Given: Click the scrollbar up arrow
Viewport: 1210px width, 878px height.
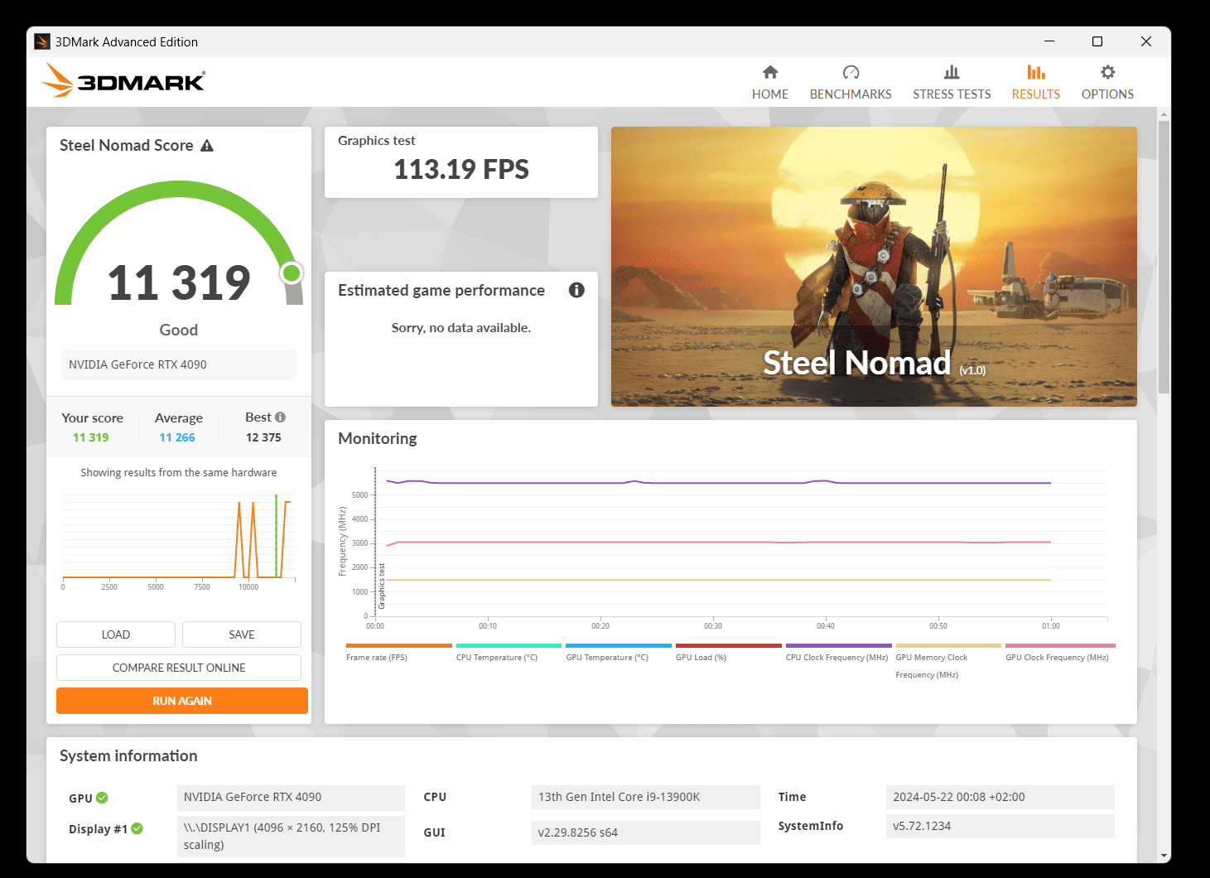Looking at the screenshot, I should (x=1164, y=114).
